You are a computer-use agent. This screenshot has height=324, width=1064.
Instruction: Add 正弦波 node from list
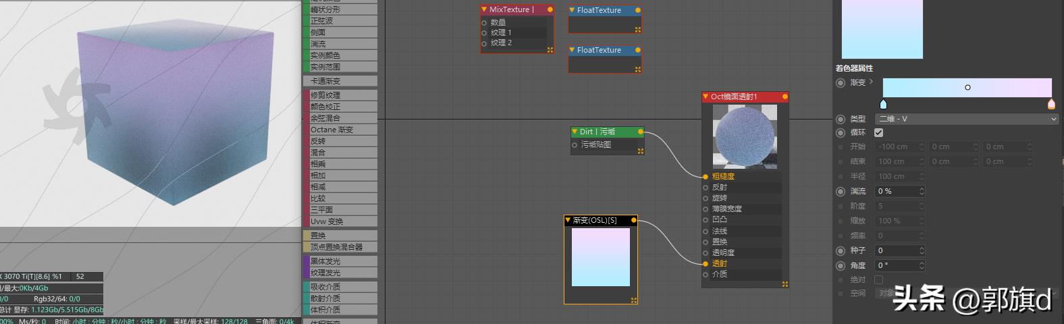point(341,21)
